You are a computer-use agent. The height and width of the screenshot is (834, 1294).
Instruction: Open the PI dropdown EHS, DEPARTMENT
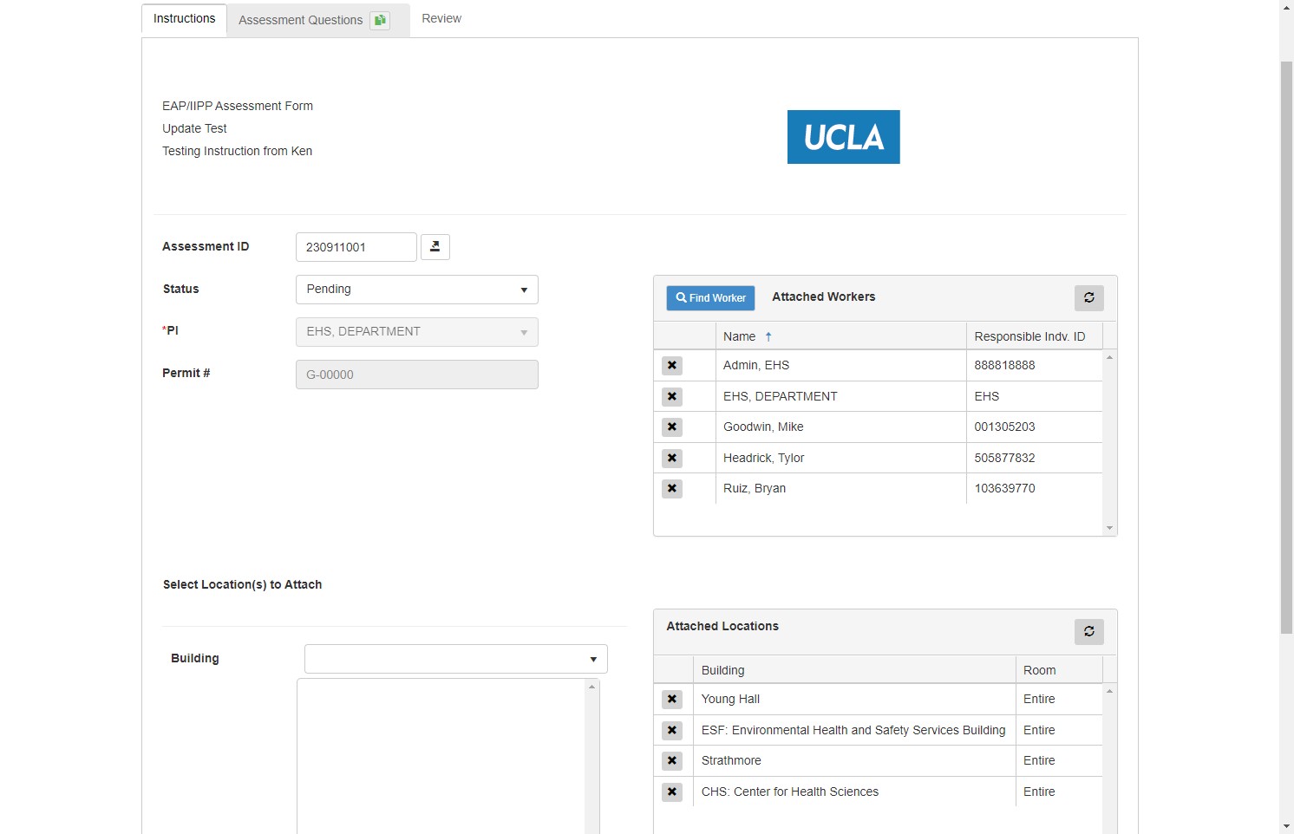tap(417, 332)
